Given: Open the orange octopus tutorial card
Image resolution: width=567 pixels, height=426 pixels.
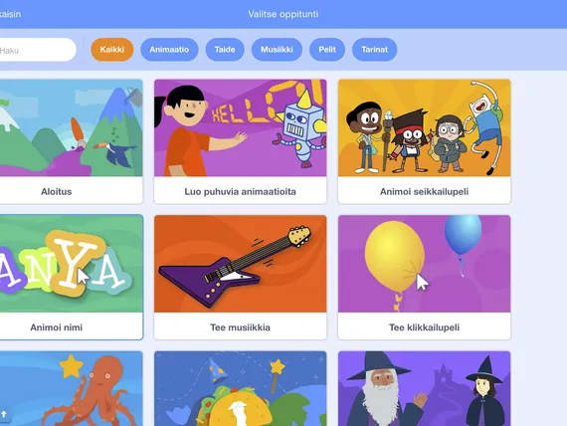Looking at the screenshot, I should click(72, 388).
